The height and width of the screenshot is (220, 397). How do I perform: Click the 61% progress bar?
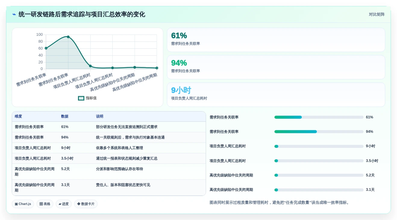click(x=319, y=117)
